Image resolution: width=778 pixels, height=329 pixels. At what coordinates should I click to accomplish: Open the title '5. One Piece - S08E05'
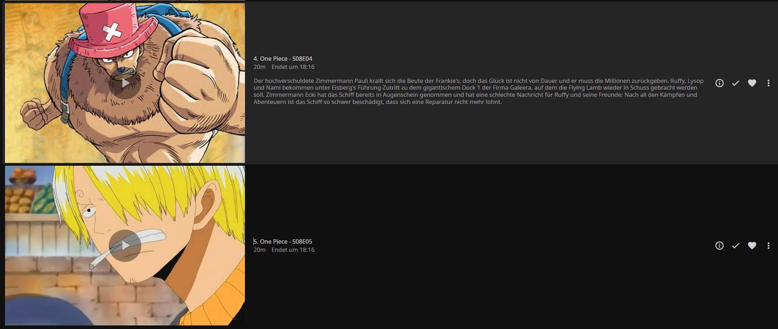[x=283, y=241]
